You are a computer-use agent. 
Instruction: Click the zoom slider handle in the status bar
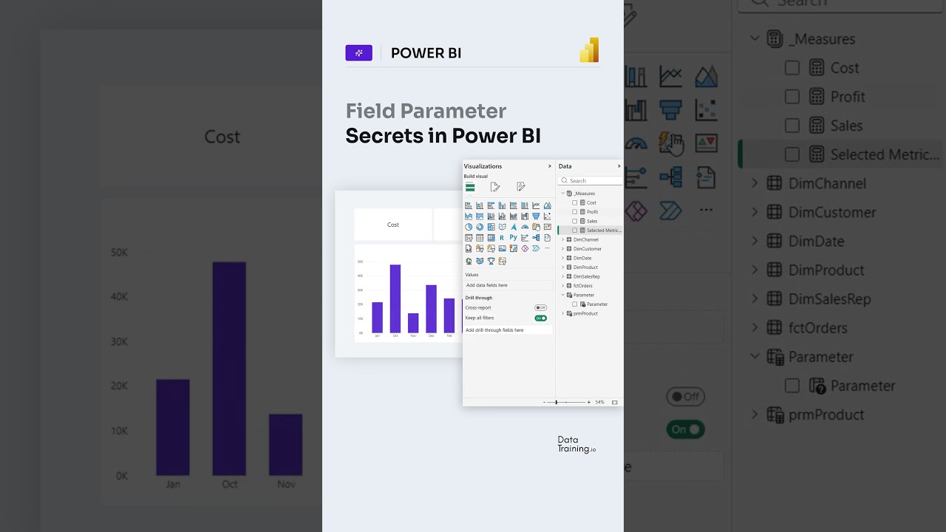(x=556, y=402)
